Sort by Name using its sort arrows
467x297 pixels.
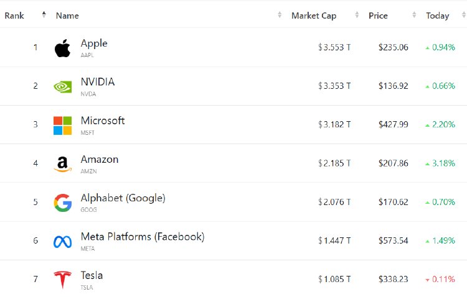tap(280, 14)
